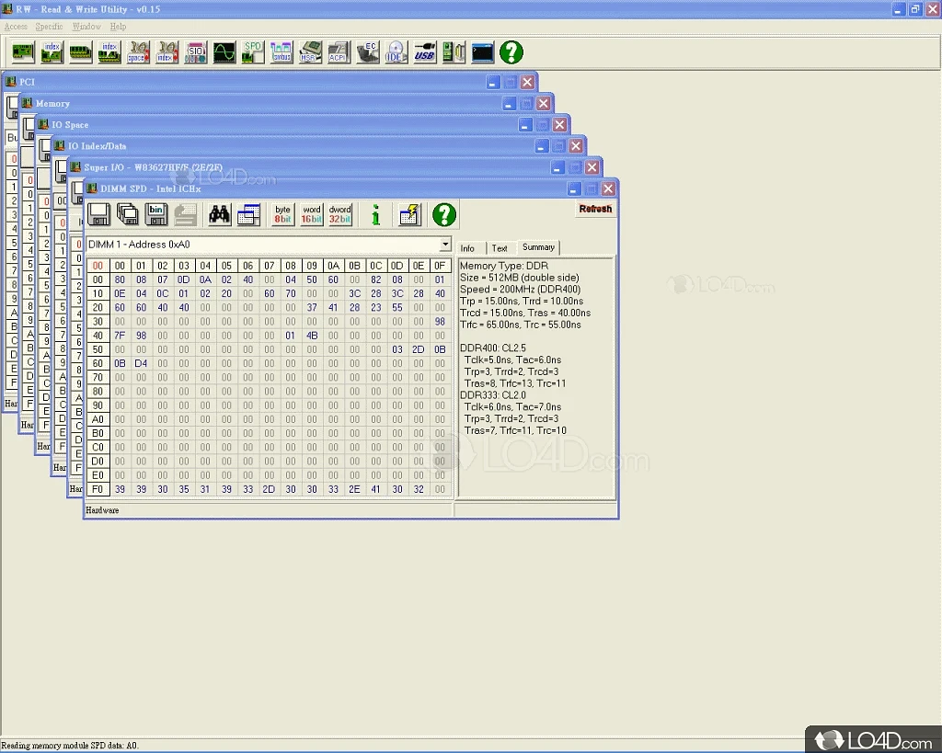Image resolution: width=942 pixels, height=753 pixels.
Task: Click the IDE disc toolbar icon
Action: [396, 52]
